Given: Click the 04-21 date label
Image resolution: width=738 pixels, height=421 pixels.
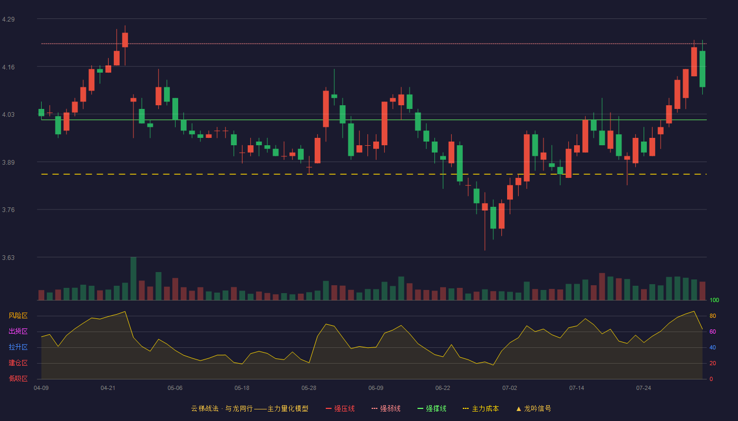Looking at the screenshot, I should coord(108,388).
